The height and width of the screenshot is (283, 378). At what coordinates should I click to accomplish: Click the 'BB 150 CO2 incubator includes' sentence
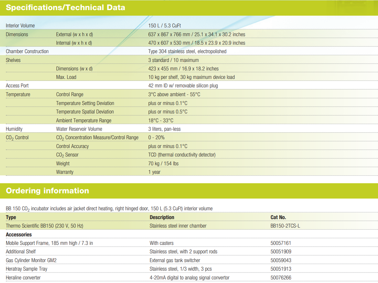click(x=109, y=209)
